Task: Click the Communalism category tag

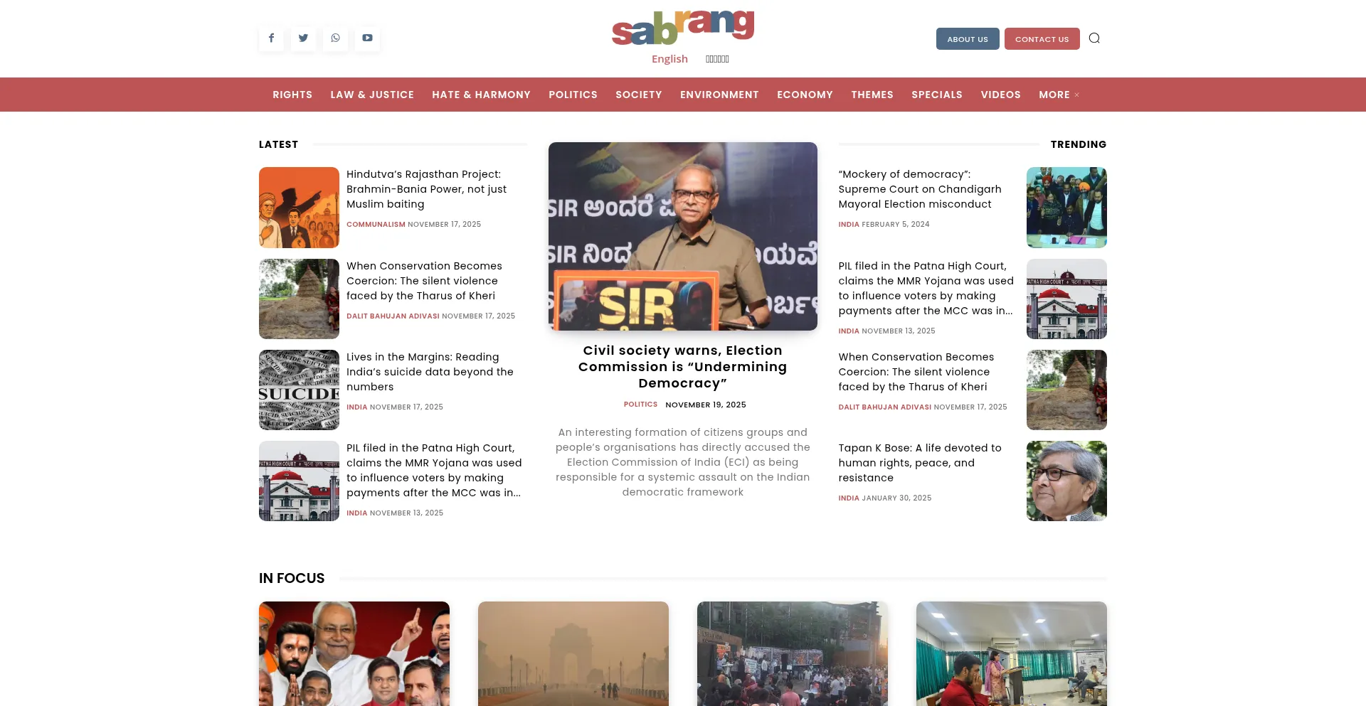Action: [x=376, y=225]
